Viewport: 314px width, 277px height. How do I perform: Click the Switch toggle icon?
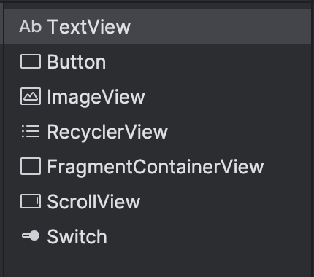[x=31, y=236]
